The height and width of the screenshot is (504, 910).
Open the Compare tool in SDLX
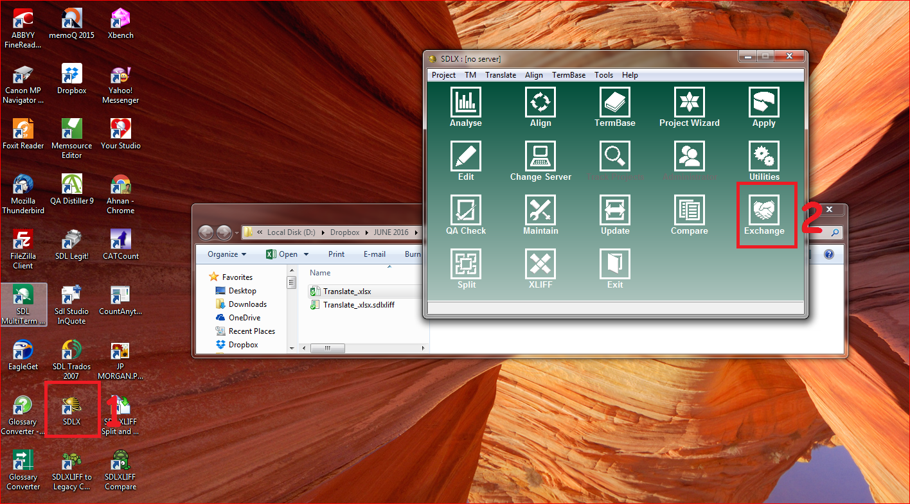pyautogui.click(x=690, y=215)
